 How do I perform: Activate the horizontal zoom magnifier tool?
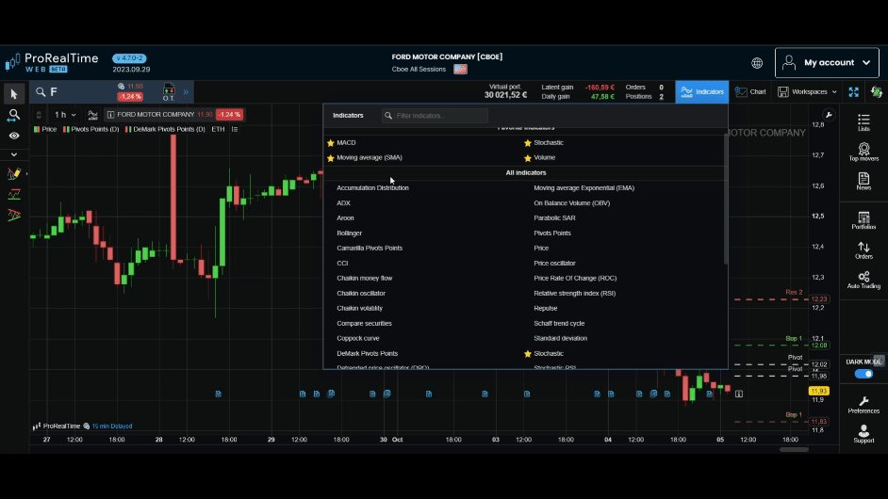[x=13, y=116]
